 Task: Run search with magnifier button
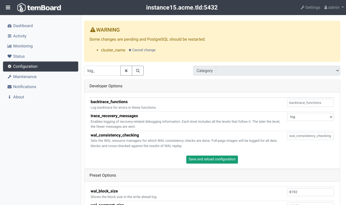tap(138, 71)
